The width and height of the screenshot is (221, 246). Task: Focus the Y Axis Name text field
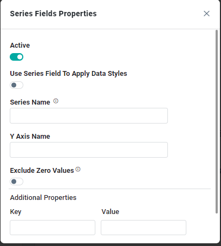click(x=89, y=150)
